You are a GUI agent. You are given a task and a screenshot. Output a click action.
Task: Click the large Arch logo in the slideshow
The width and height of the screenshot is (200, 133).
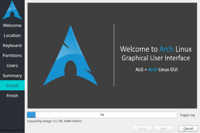(70, 55)
